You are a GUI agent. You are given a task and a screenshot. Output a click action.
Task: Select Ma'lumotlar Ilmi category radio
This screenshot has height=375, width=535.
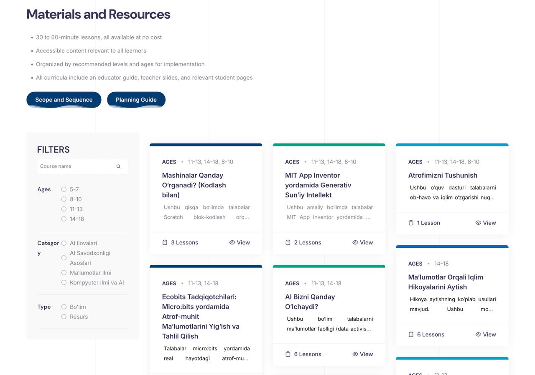point(64,273)
